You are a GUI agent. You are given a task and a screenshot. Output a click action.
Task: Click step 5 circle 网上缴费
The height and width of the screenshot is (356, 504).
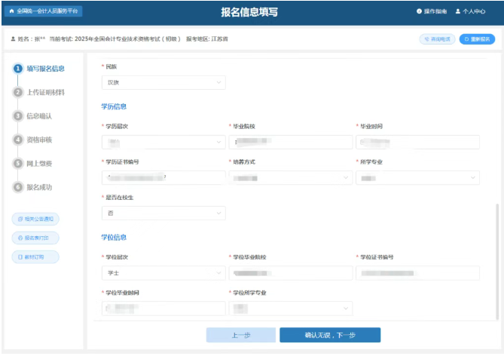[x=18, y=163]
